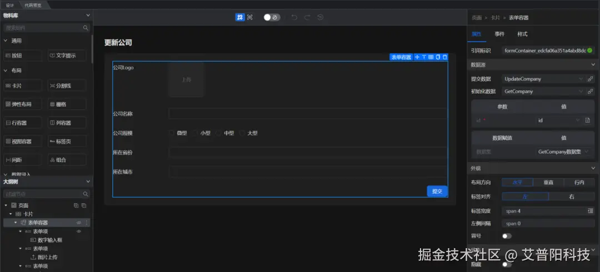Image resolution: width=600 pixels, height=272 pixels.
Task: Toggle the switch in the top toolbar
Action: [x=272, y=17]
